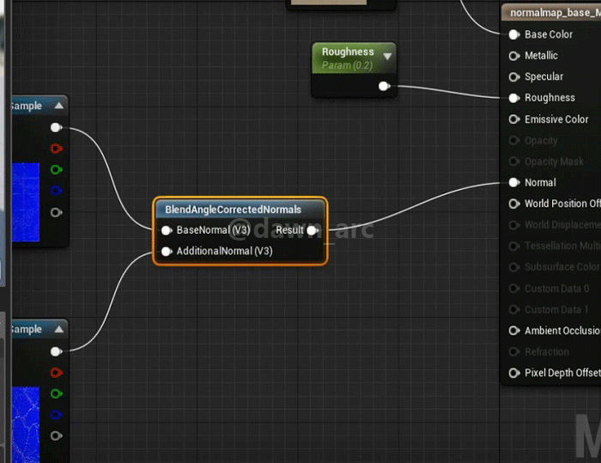
Task: Click the upper Texture Sample normal map preview
Action: click(25, 192)
